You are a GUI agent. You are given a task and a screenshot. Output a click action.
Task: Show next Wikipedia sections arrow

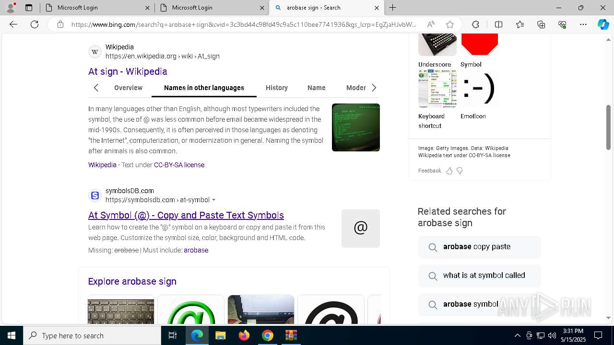[374, 88]
